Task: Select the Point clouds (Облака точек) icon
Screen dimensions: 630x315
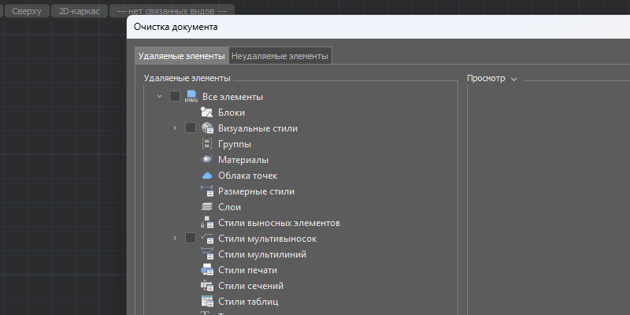Action: (x=207, y=176)
